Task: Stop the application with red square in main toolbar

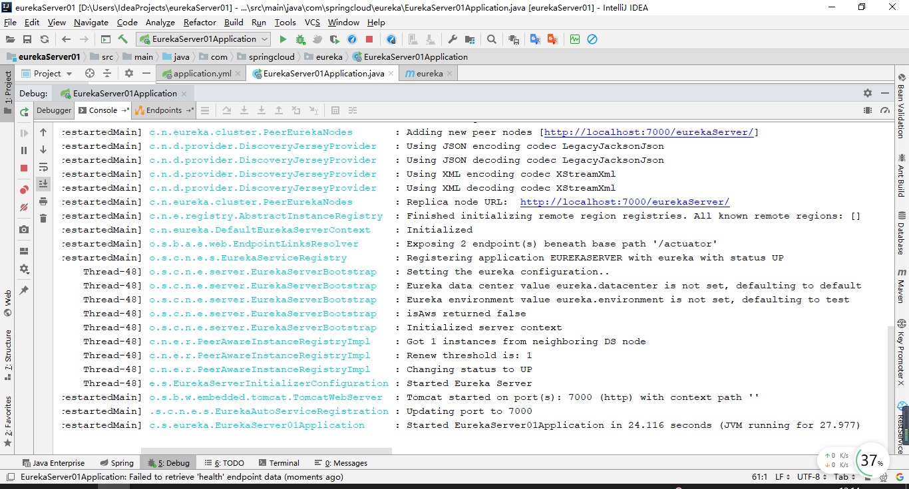Action: coord(369,39)
